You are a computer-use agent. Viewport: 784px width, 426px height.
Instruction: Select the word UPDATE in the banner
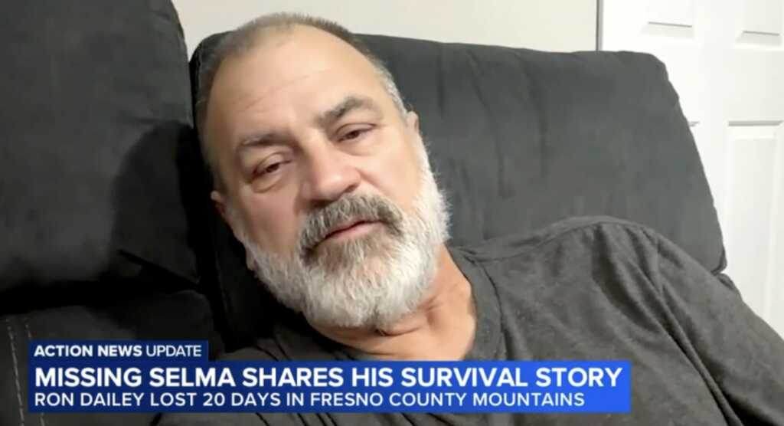click(174, 350)
